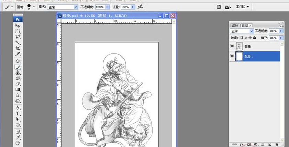
Task: Add a layer mask
Action: (249, 144)
